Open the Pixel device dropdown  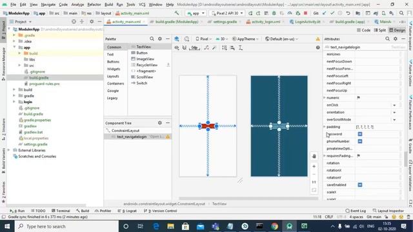[x=204, y=39]
